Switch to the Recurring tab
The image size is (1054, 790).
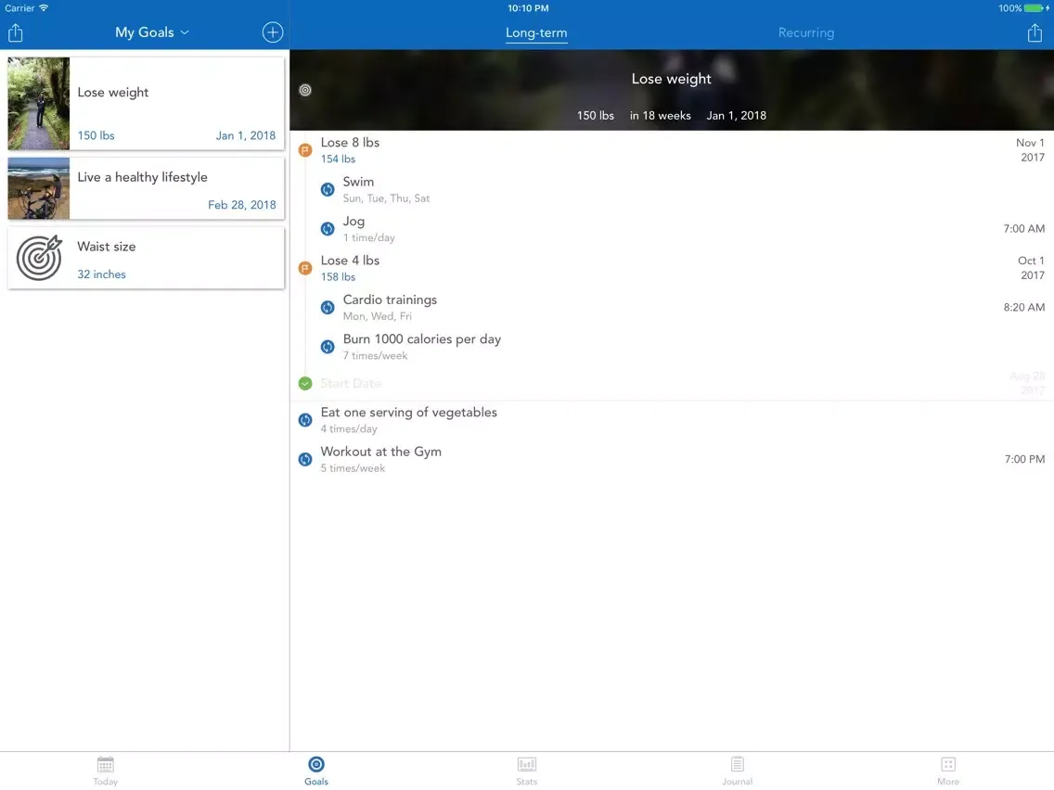[x=805, y=32]
